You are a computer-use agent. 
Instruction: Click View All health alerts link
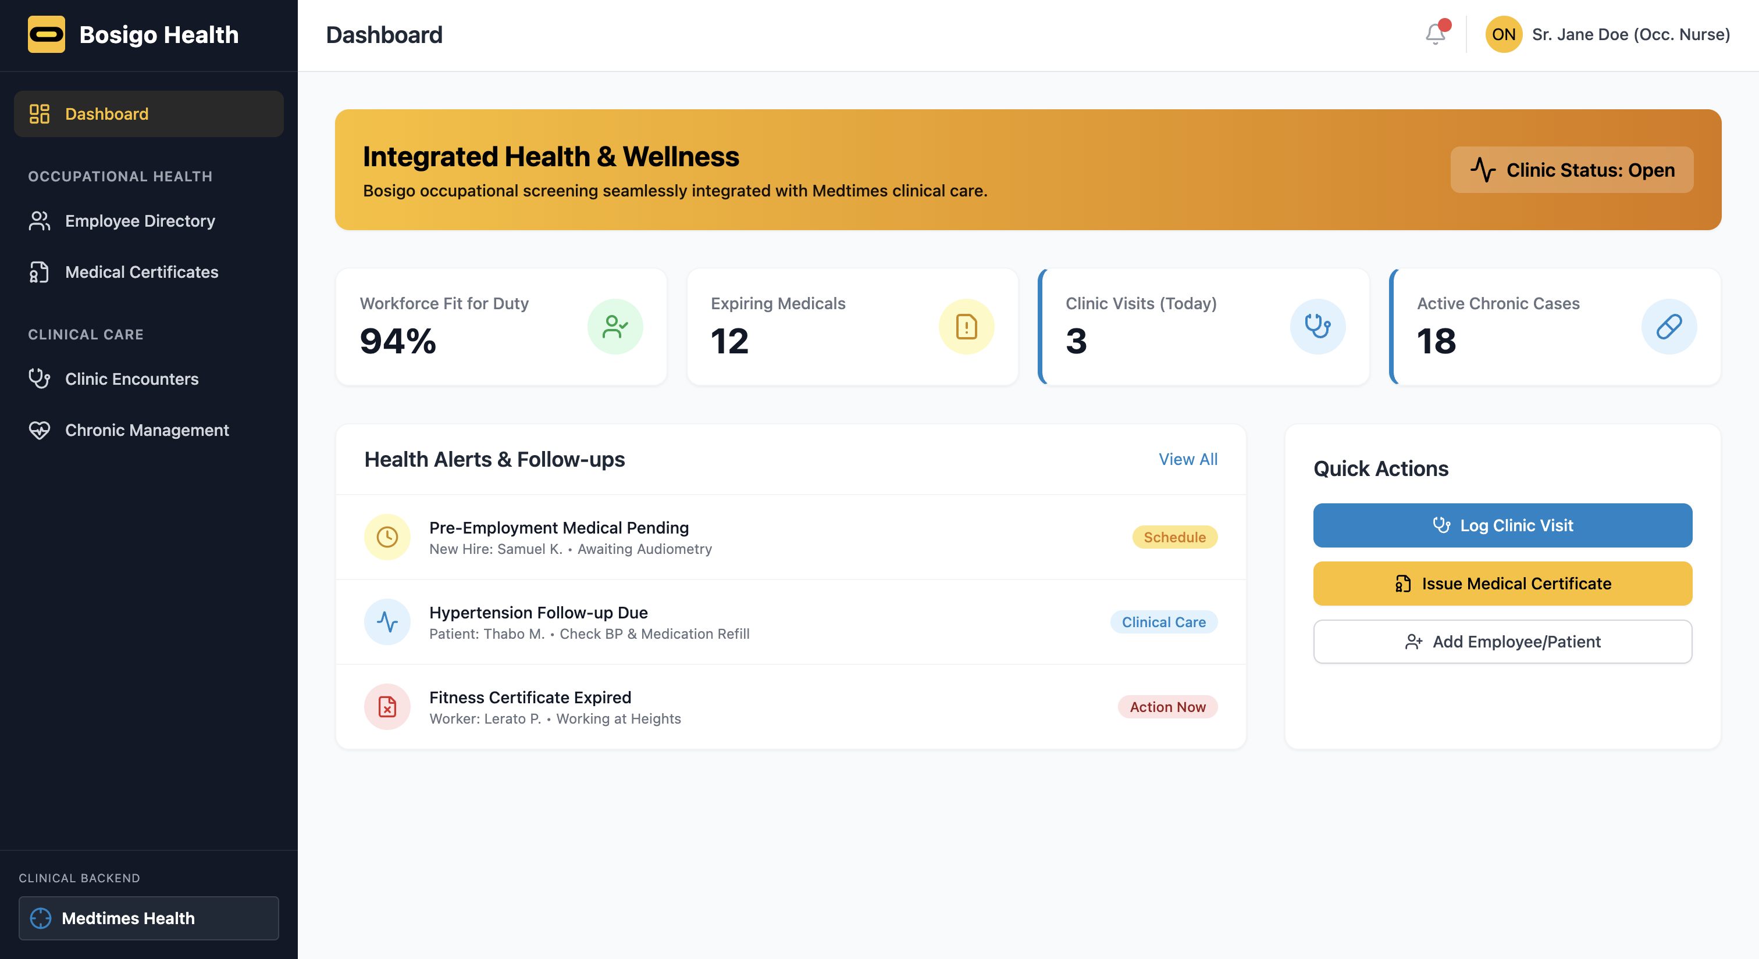click(x=1187, y=459)
